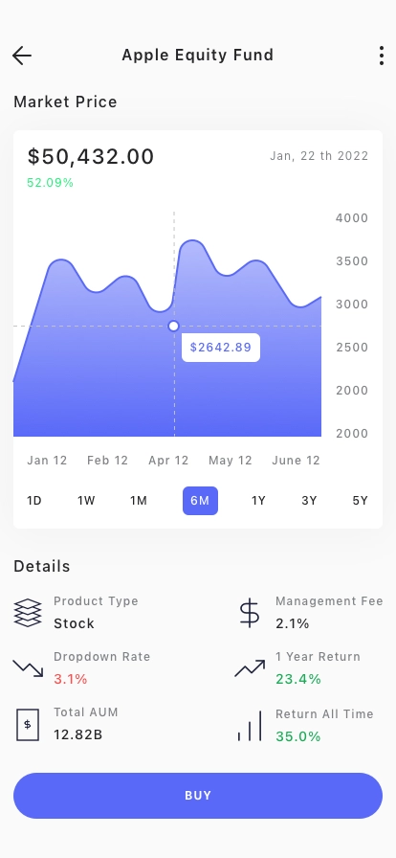
Task: Select the 5Y time range
Action: 360,501
